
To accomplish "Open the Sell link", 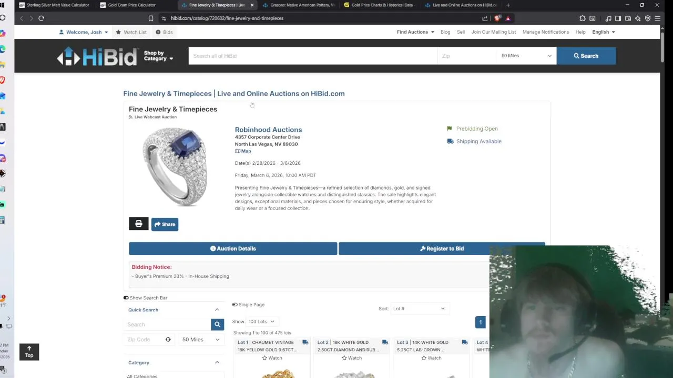I will click(461, 32).
